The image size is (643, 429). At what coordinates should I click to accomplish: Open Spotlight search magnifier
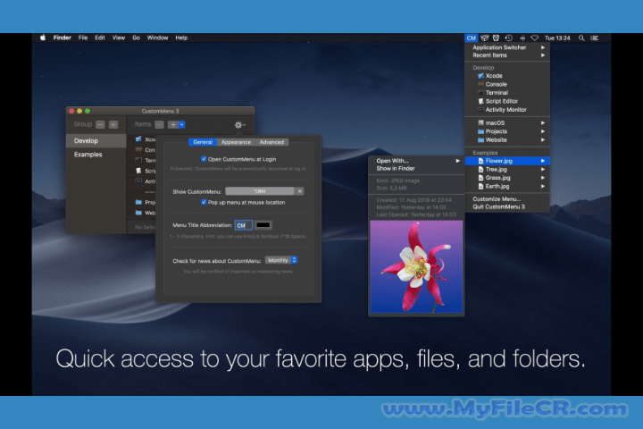[581, 38]
